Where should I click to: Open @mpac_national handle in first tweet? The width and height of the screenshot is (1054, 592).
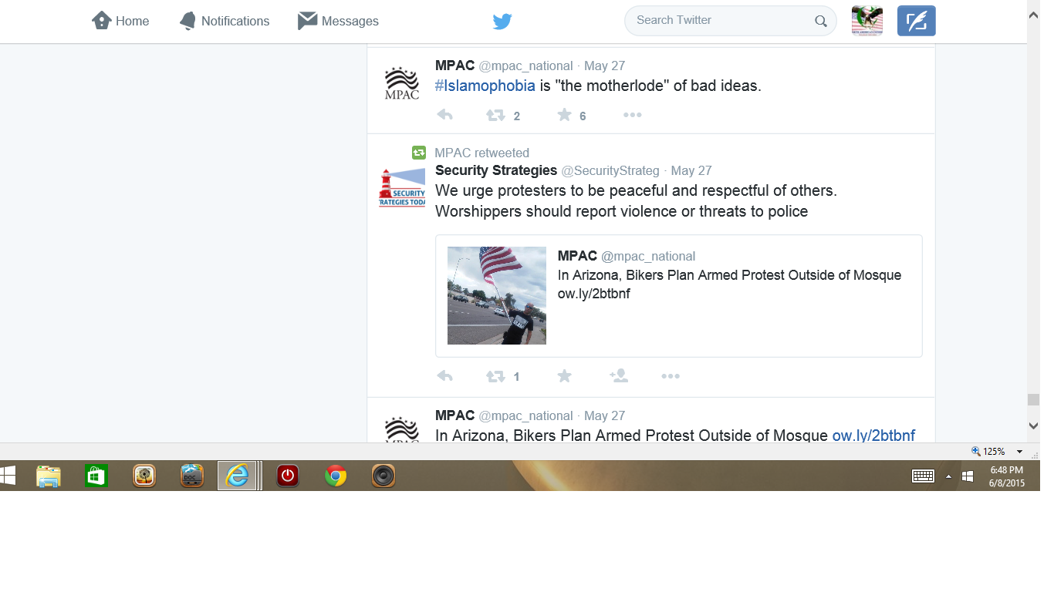[x=526, y=66]
